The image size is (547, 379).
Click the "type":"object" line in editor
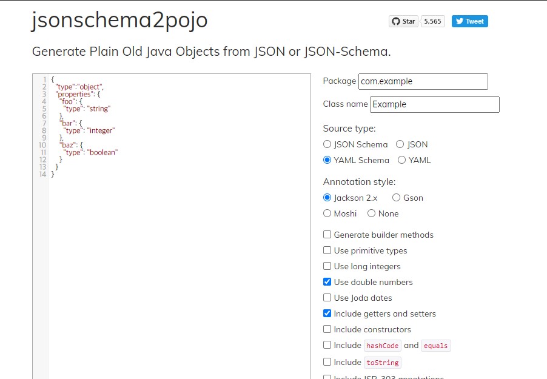79,87
